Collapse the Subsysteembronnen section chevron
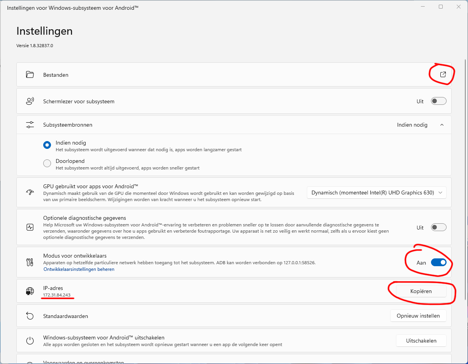This screenshot has width=468, height=364. (x=442, y=125)
